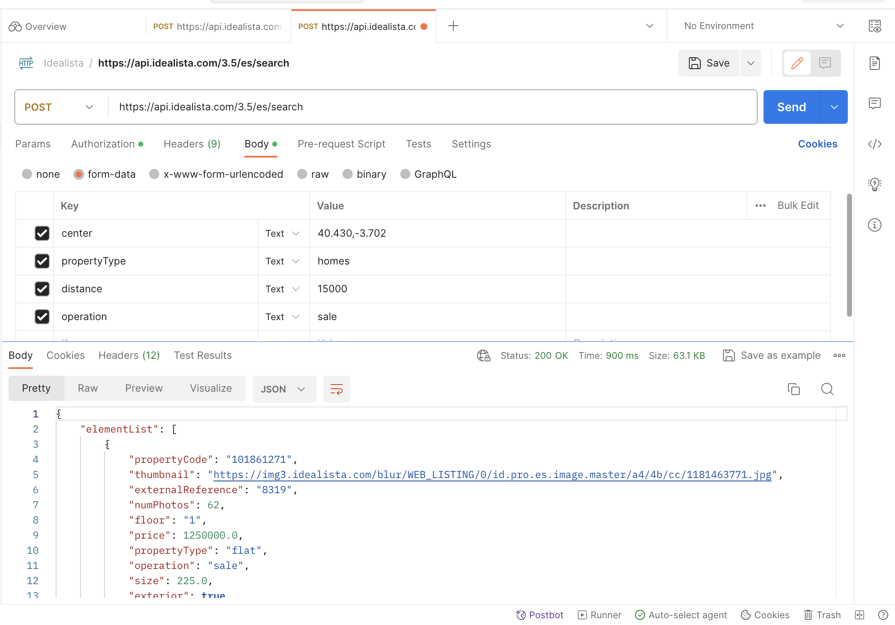Toggle two-pane layout icon in status bar
Screen dimensions: 895x625
[860, 615]
